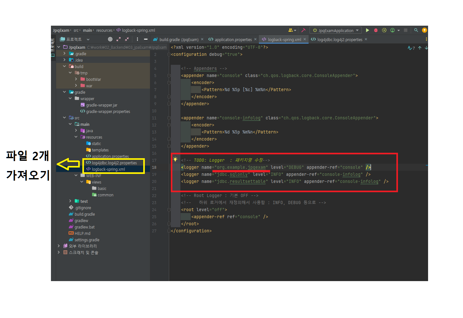Image resolution: width=463 pixels, height=318 pixels.
Task: Go to previous highlighted problem arrow
Action: click(x=420, y=48)
